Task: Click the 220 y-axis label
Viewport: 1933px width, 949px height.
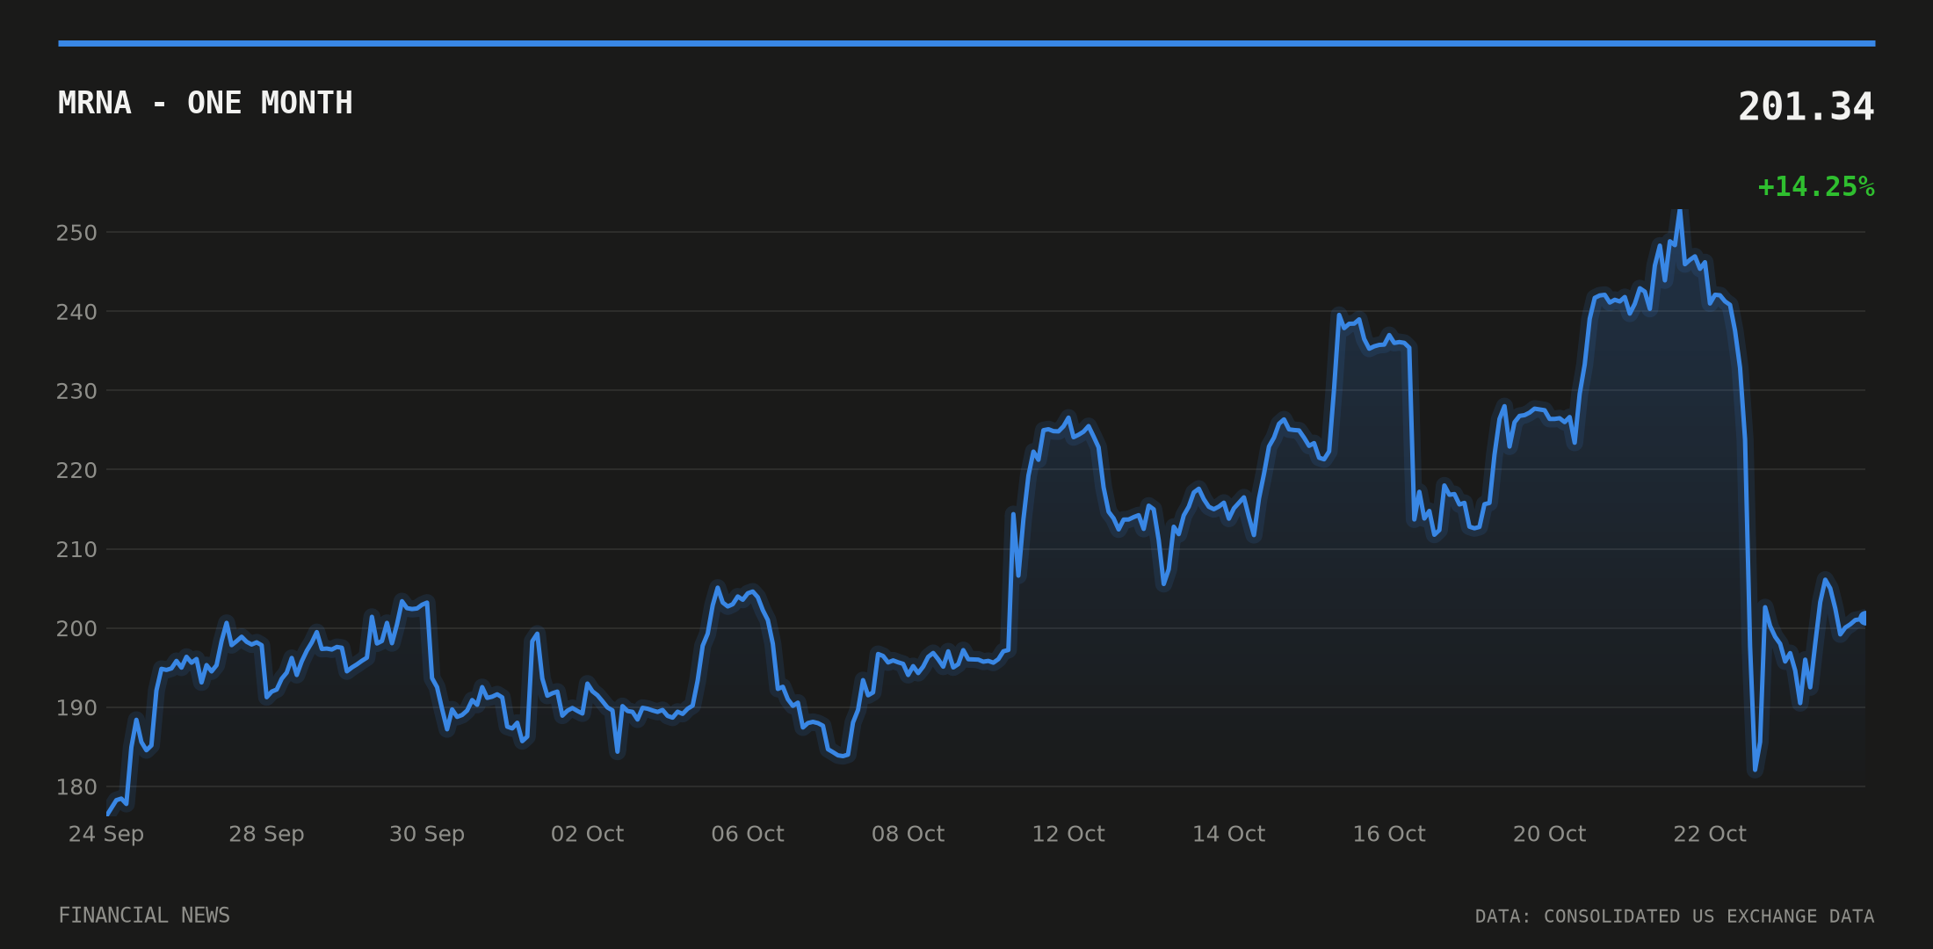Action: (76, 470)
